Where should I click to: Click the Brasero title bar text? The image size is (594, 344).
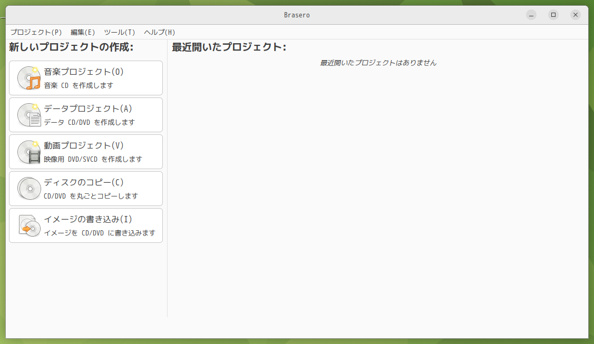click(297, 15)
